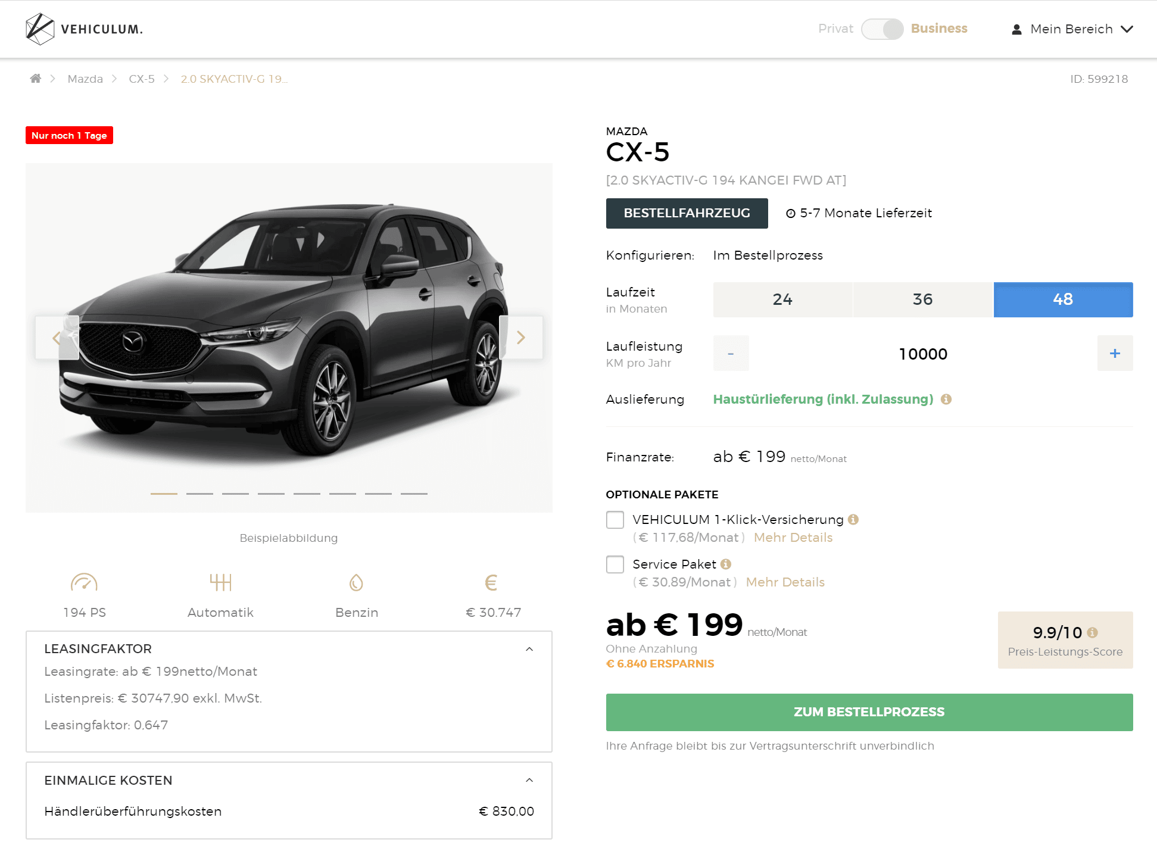
Task: Open Mehr Details for Versicherung
Action: 793,538
